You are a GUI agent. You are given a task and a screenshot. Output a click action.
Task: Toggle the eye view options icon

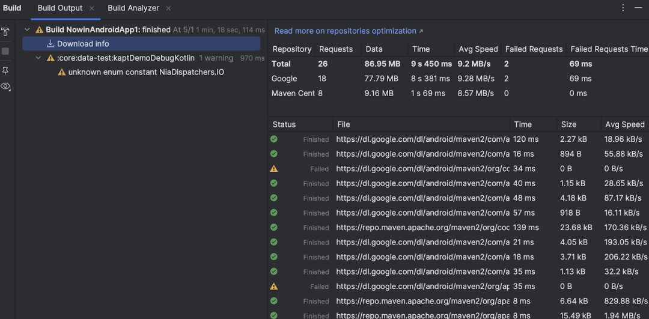coord(5,86)
